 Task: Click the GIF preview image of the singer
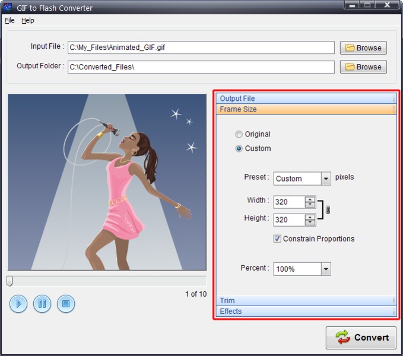(x=107, y=182)
